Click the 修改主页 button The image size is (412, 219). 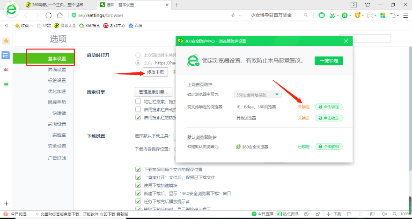(155, 72)
